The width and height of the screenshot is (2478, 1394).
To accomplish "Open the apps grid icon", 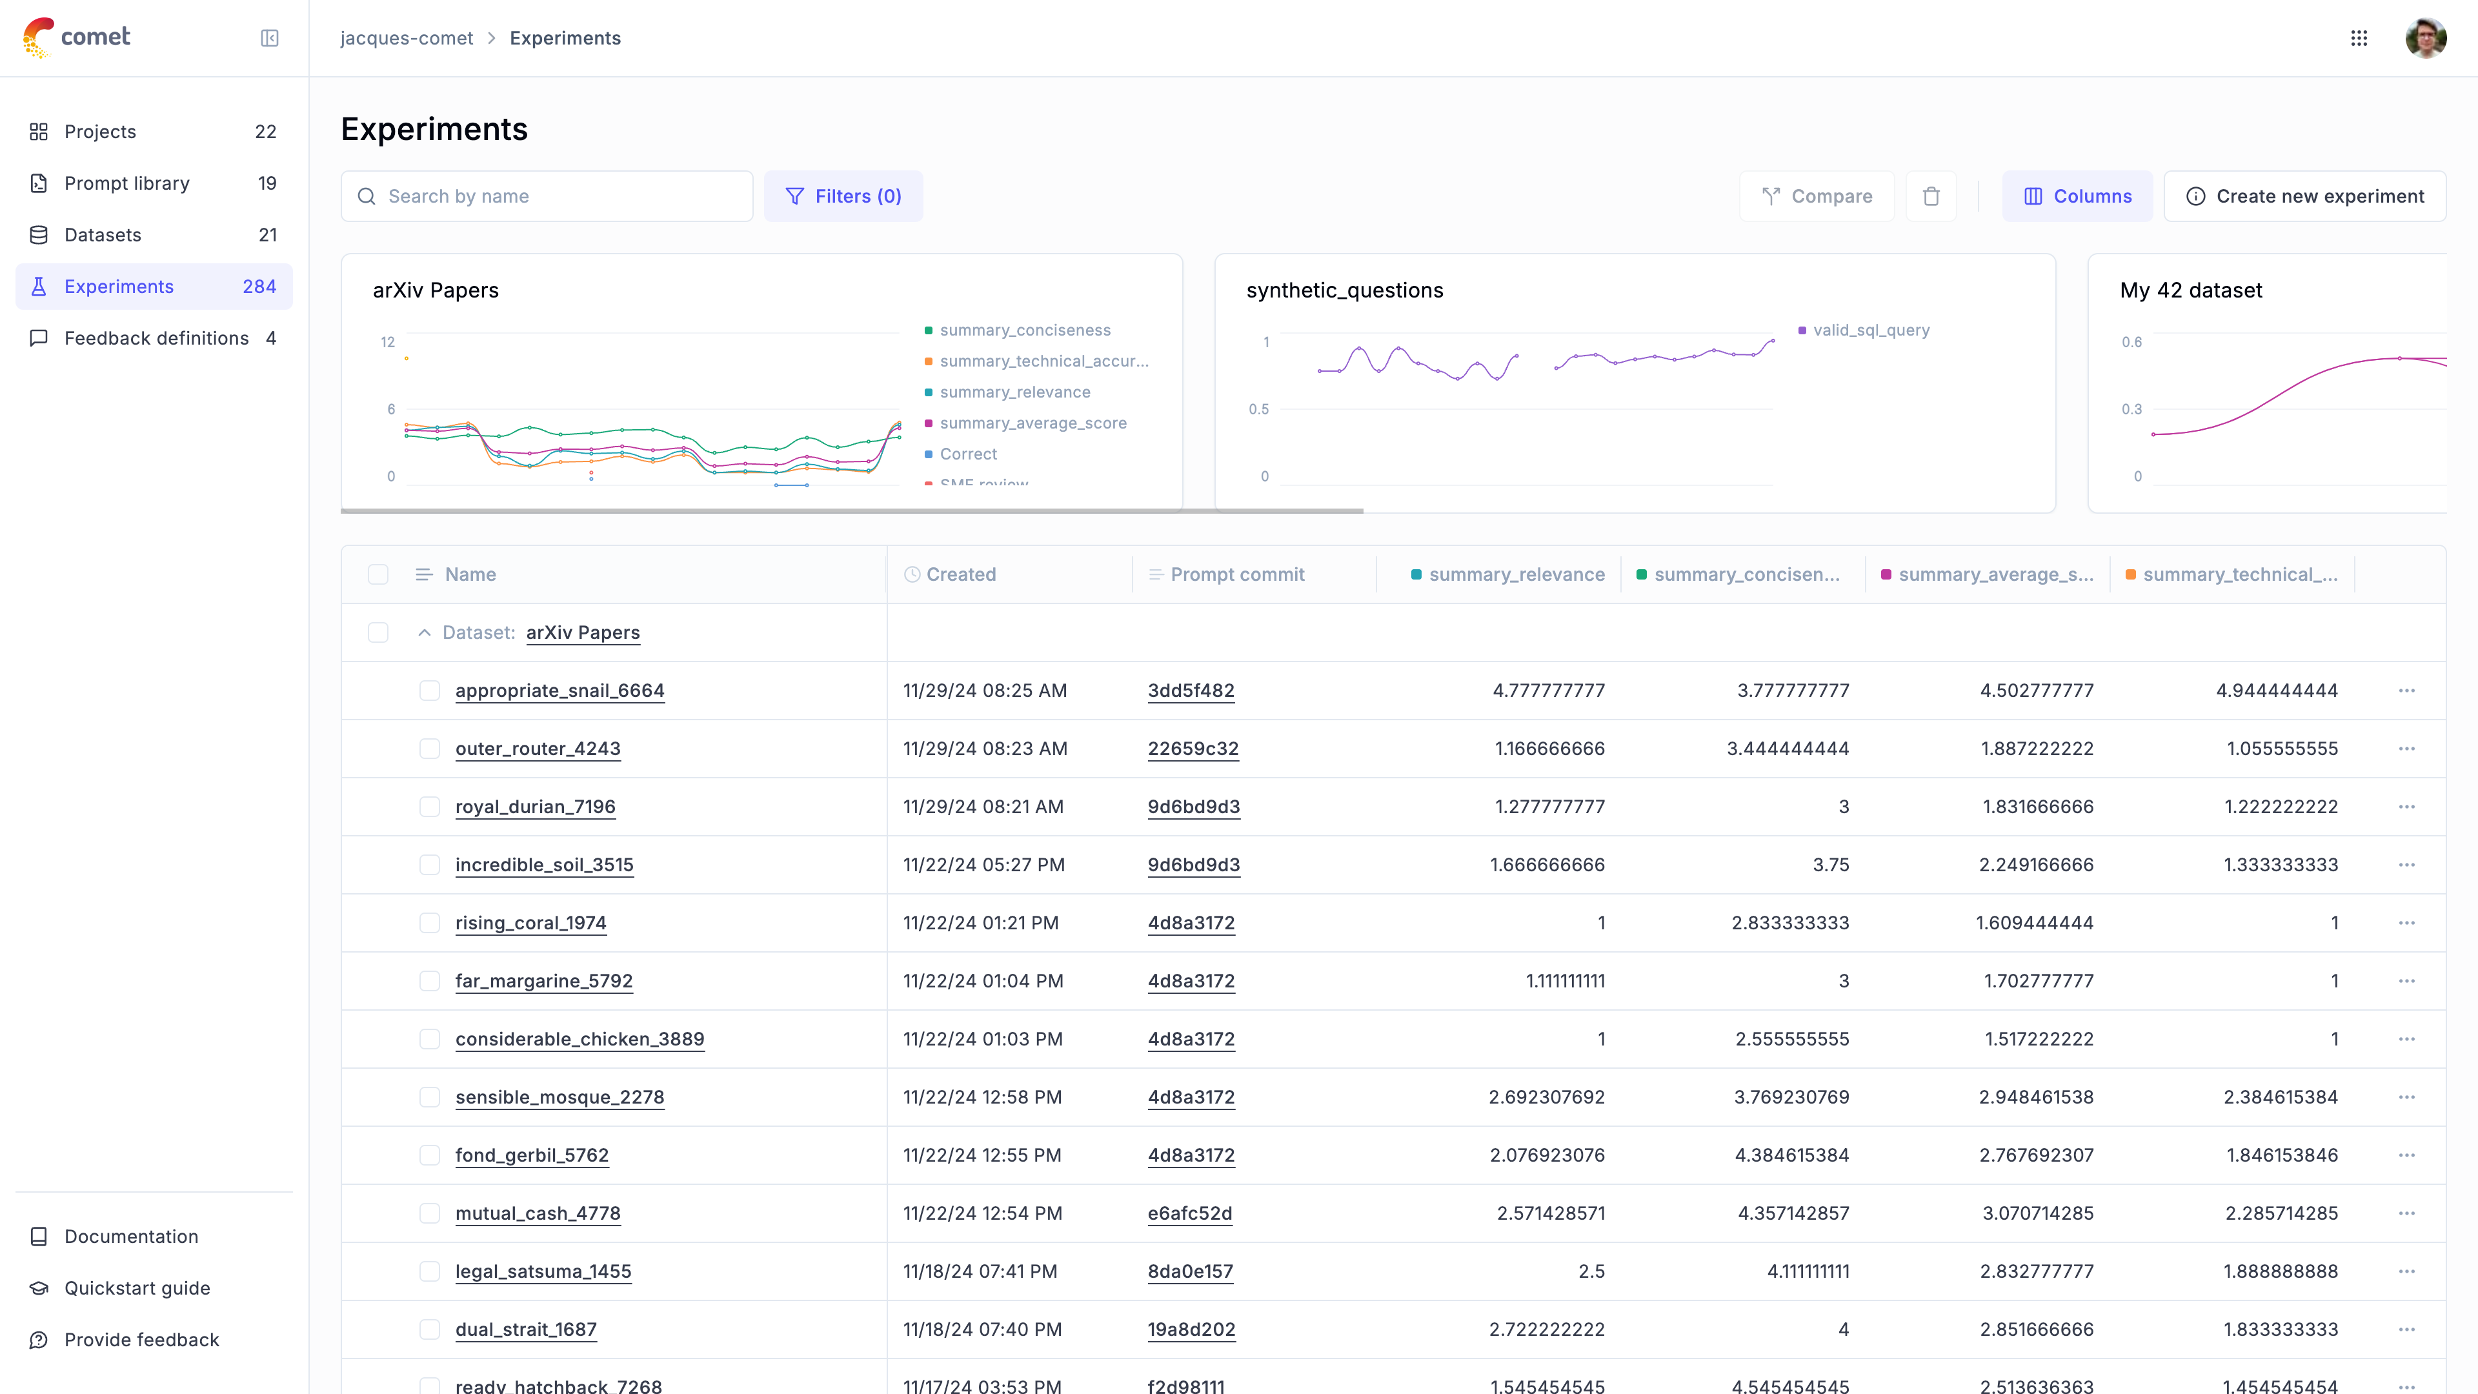I will 2359,39.
